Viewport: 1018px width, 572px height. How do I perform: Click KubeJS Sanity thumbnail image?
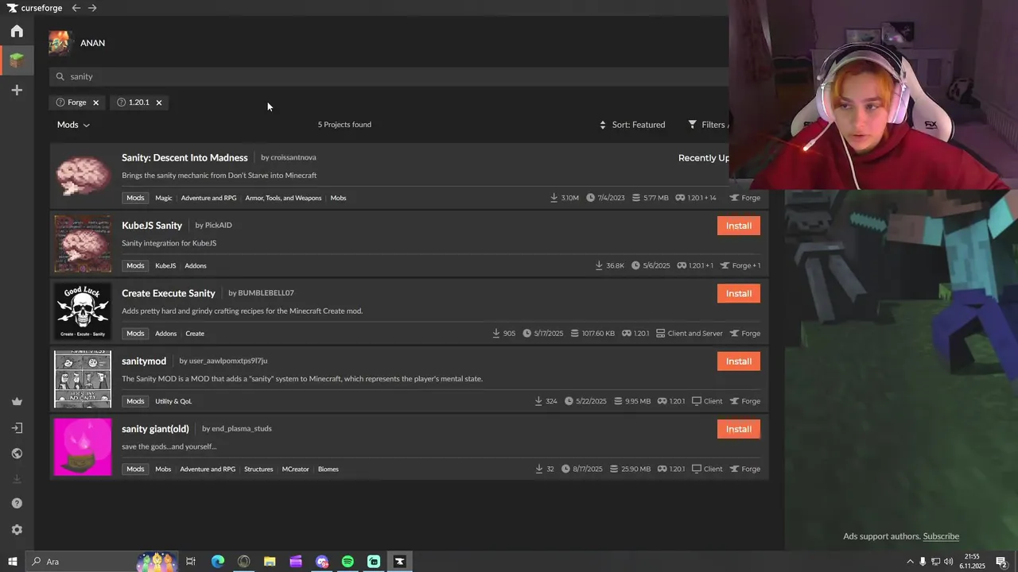point(83,244)
